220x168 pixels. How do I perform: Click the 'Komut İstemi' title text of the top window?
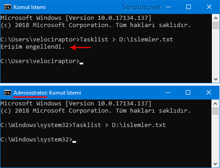coord(30,7)
